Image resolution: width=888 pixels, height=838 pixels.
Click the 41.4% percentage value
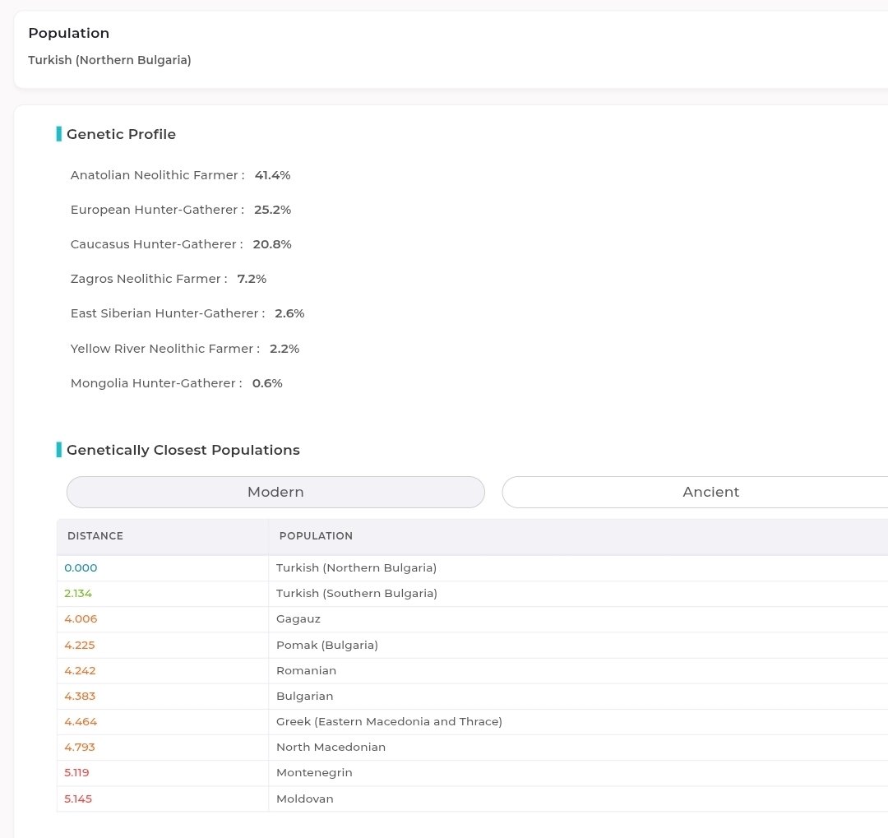tap(272, 175)
